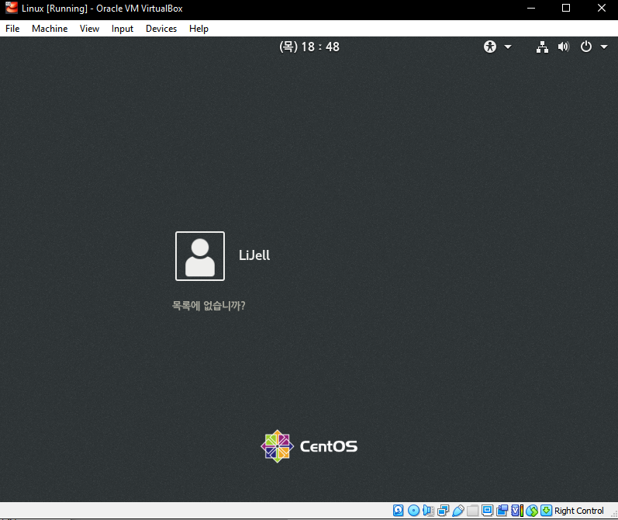
Task: Click the network adapters indicator
Action: coord(443,511)
